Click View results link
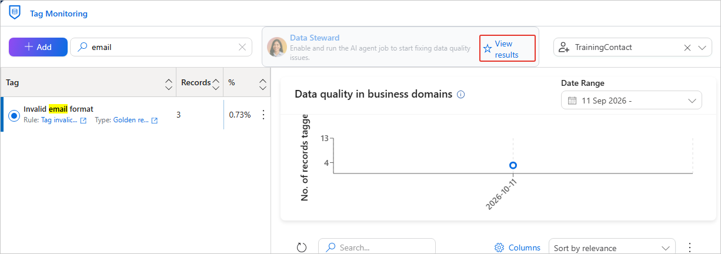This screenshot has height=254, width=721. coord(506,49)
